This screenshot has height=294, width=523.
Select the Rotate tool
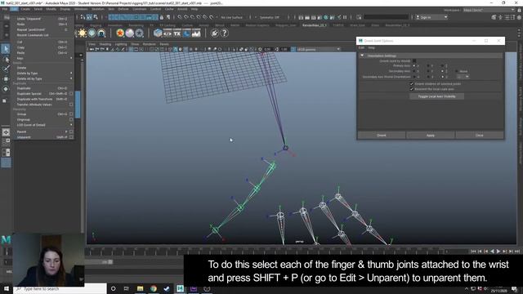click(6, 89)
